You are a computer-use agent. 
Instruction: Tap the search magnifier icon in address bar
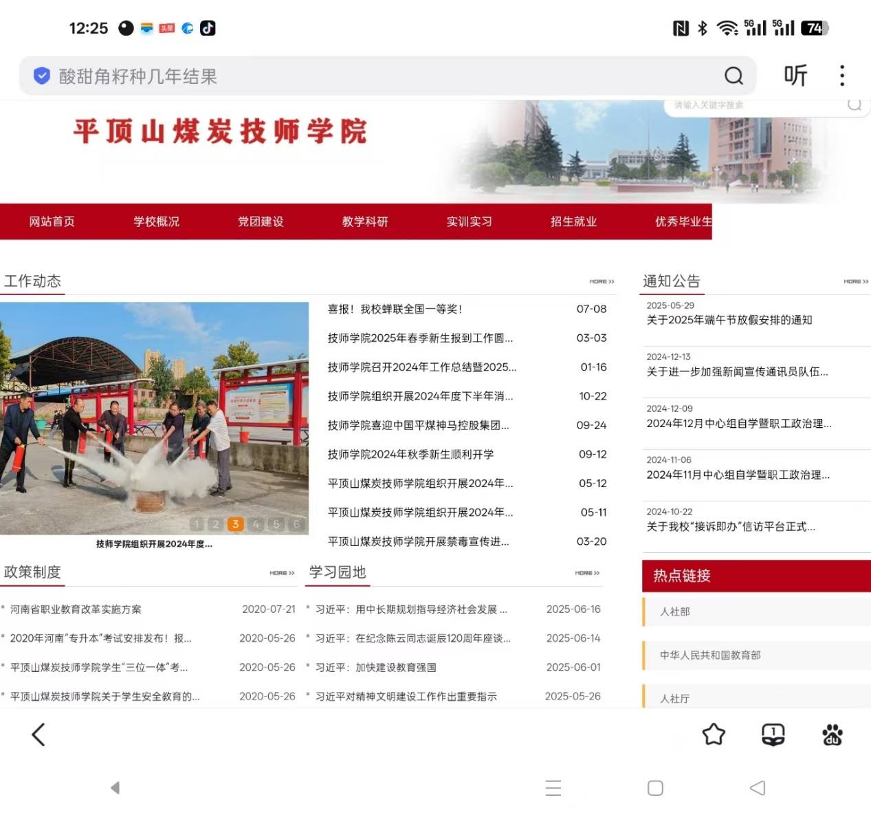[734, 76]
